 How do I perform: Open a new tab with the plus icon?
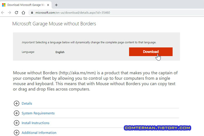coord(56,5)
